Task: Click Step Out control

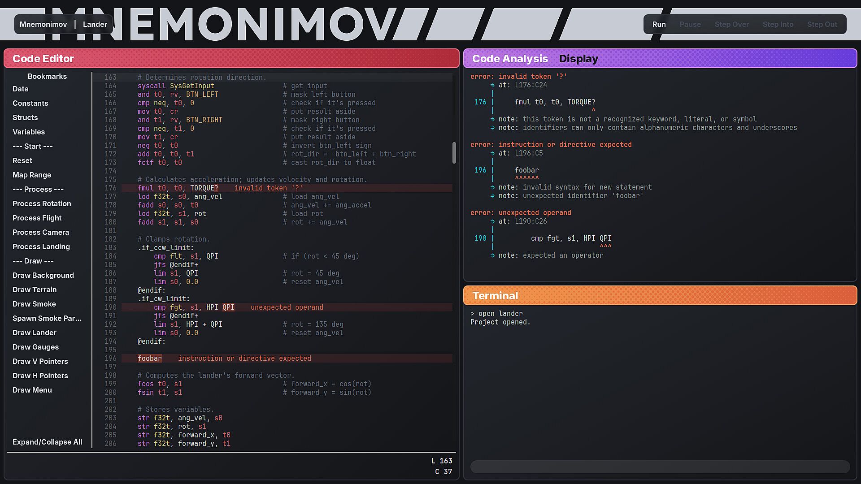Action: 822,24
